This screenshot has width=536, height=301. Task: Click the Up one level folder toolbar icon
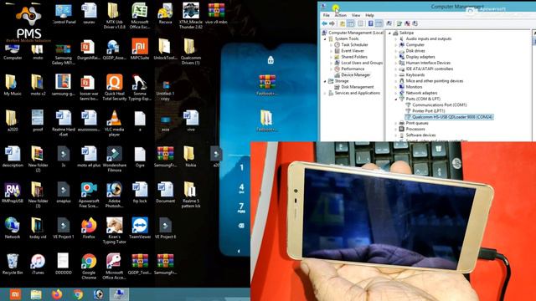point(343,23)
